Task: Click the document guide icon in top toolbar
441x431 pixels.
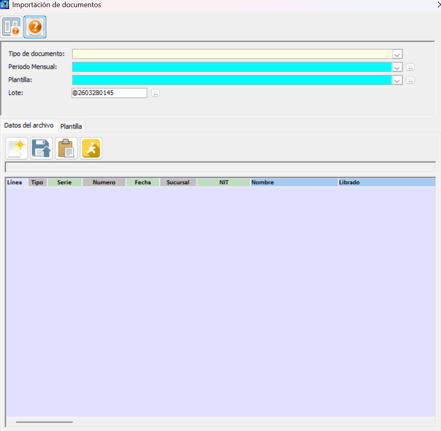Action: (11, 27)
